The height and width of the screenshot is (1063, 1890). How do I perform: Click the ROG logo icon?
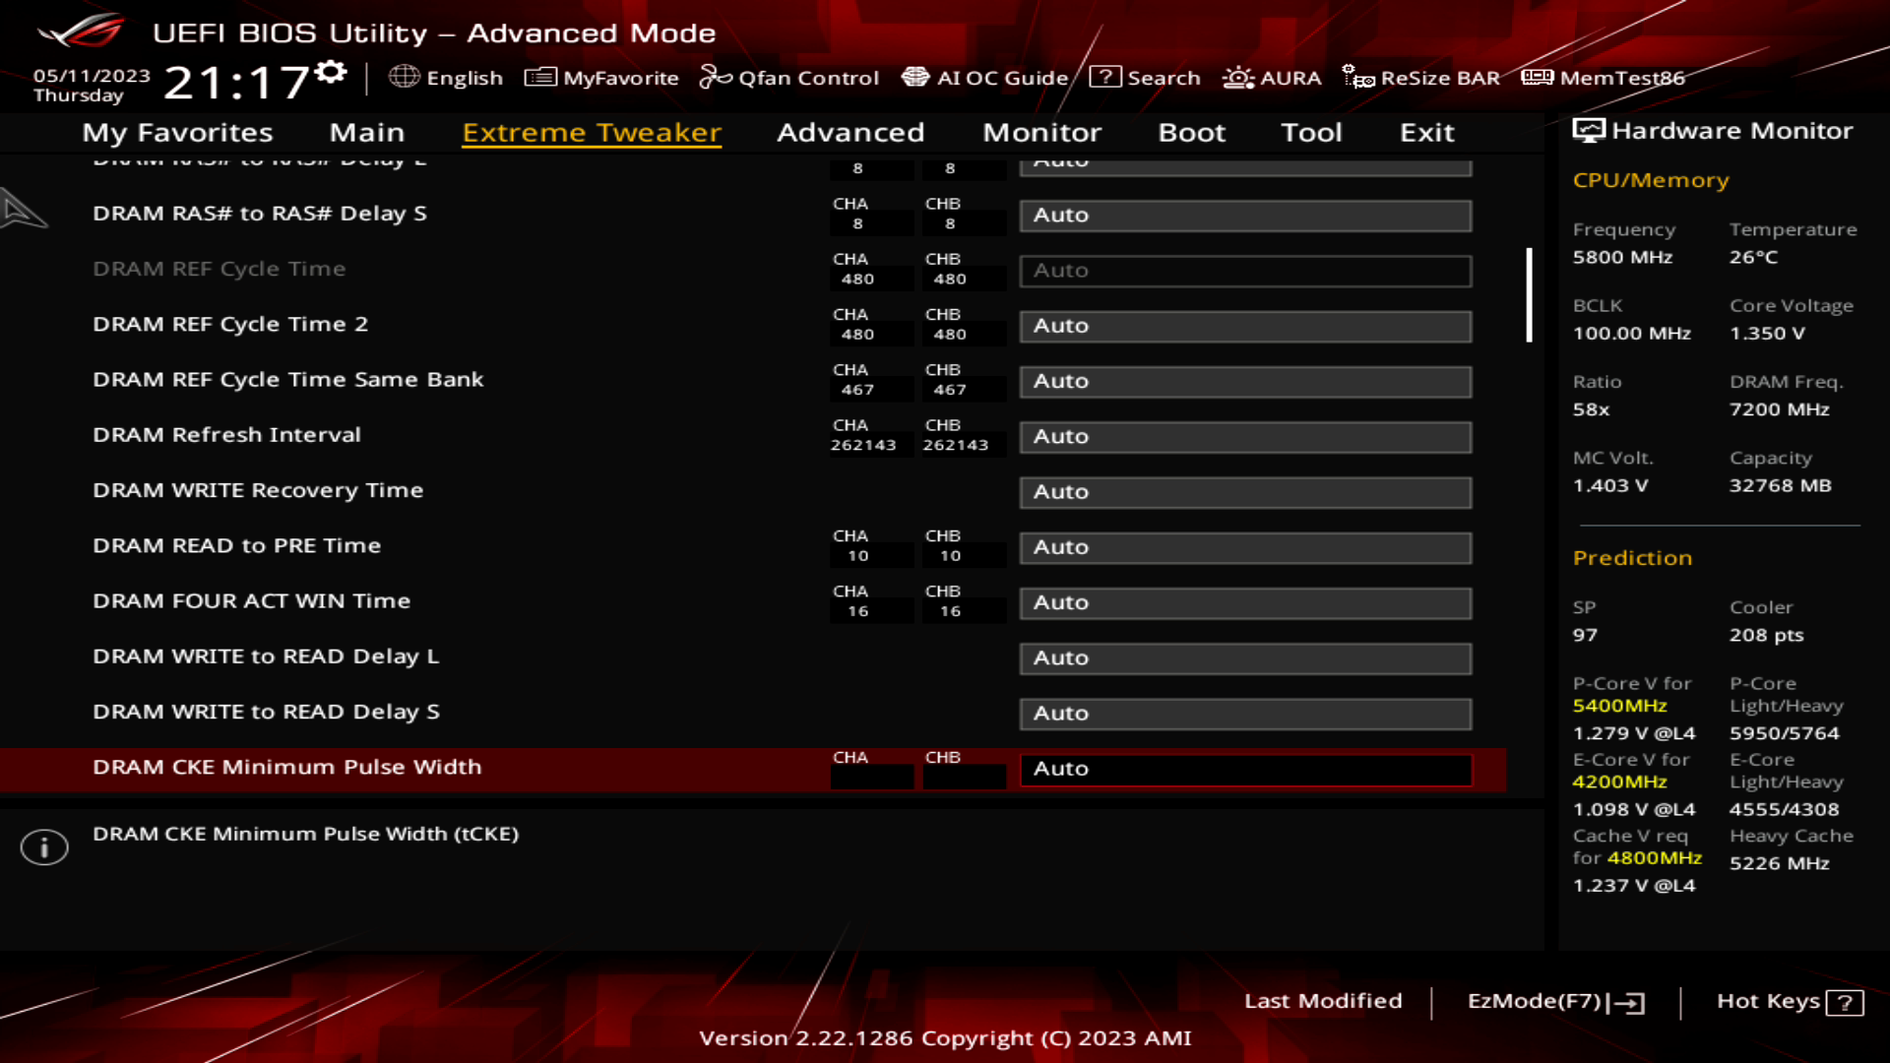tap(81, 31)
